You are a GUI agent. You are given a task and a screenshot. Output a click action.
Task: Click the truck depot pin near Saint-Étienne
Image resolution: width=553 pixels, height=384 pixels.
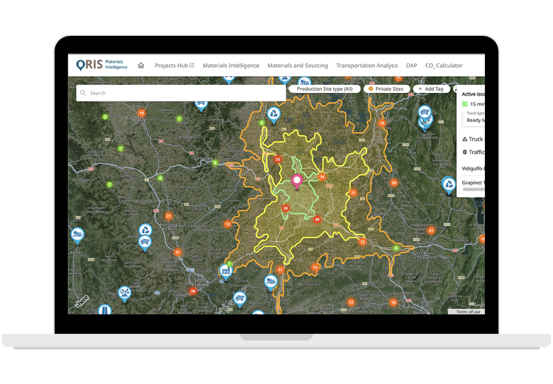point(240,297)
